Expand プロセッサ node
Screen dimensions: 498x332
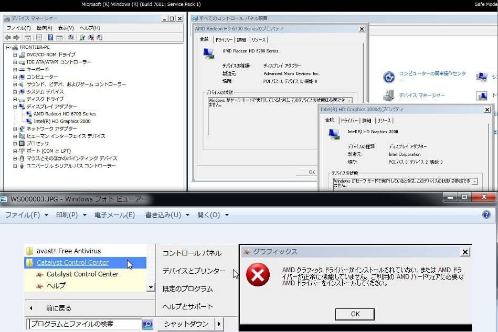tap(15, 144)
